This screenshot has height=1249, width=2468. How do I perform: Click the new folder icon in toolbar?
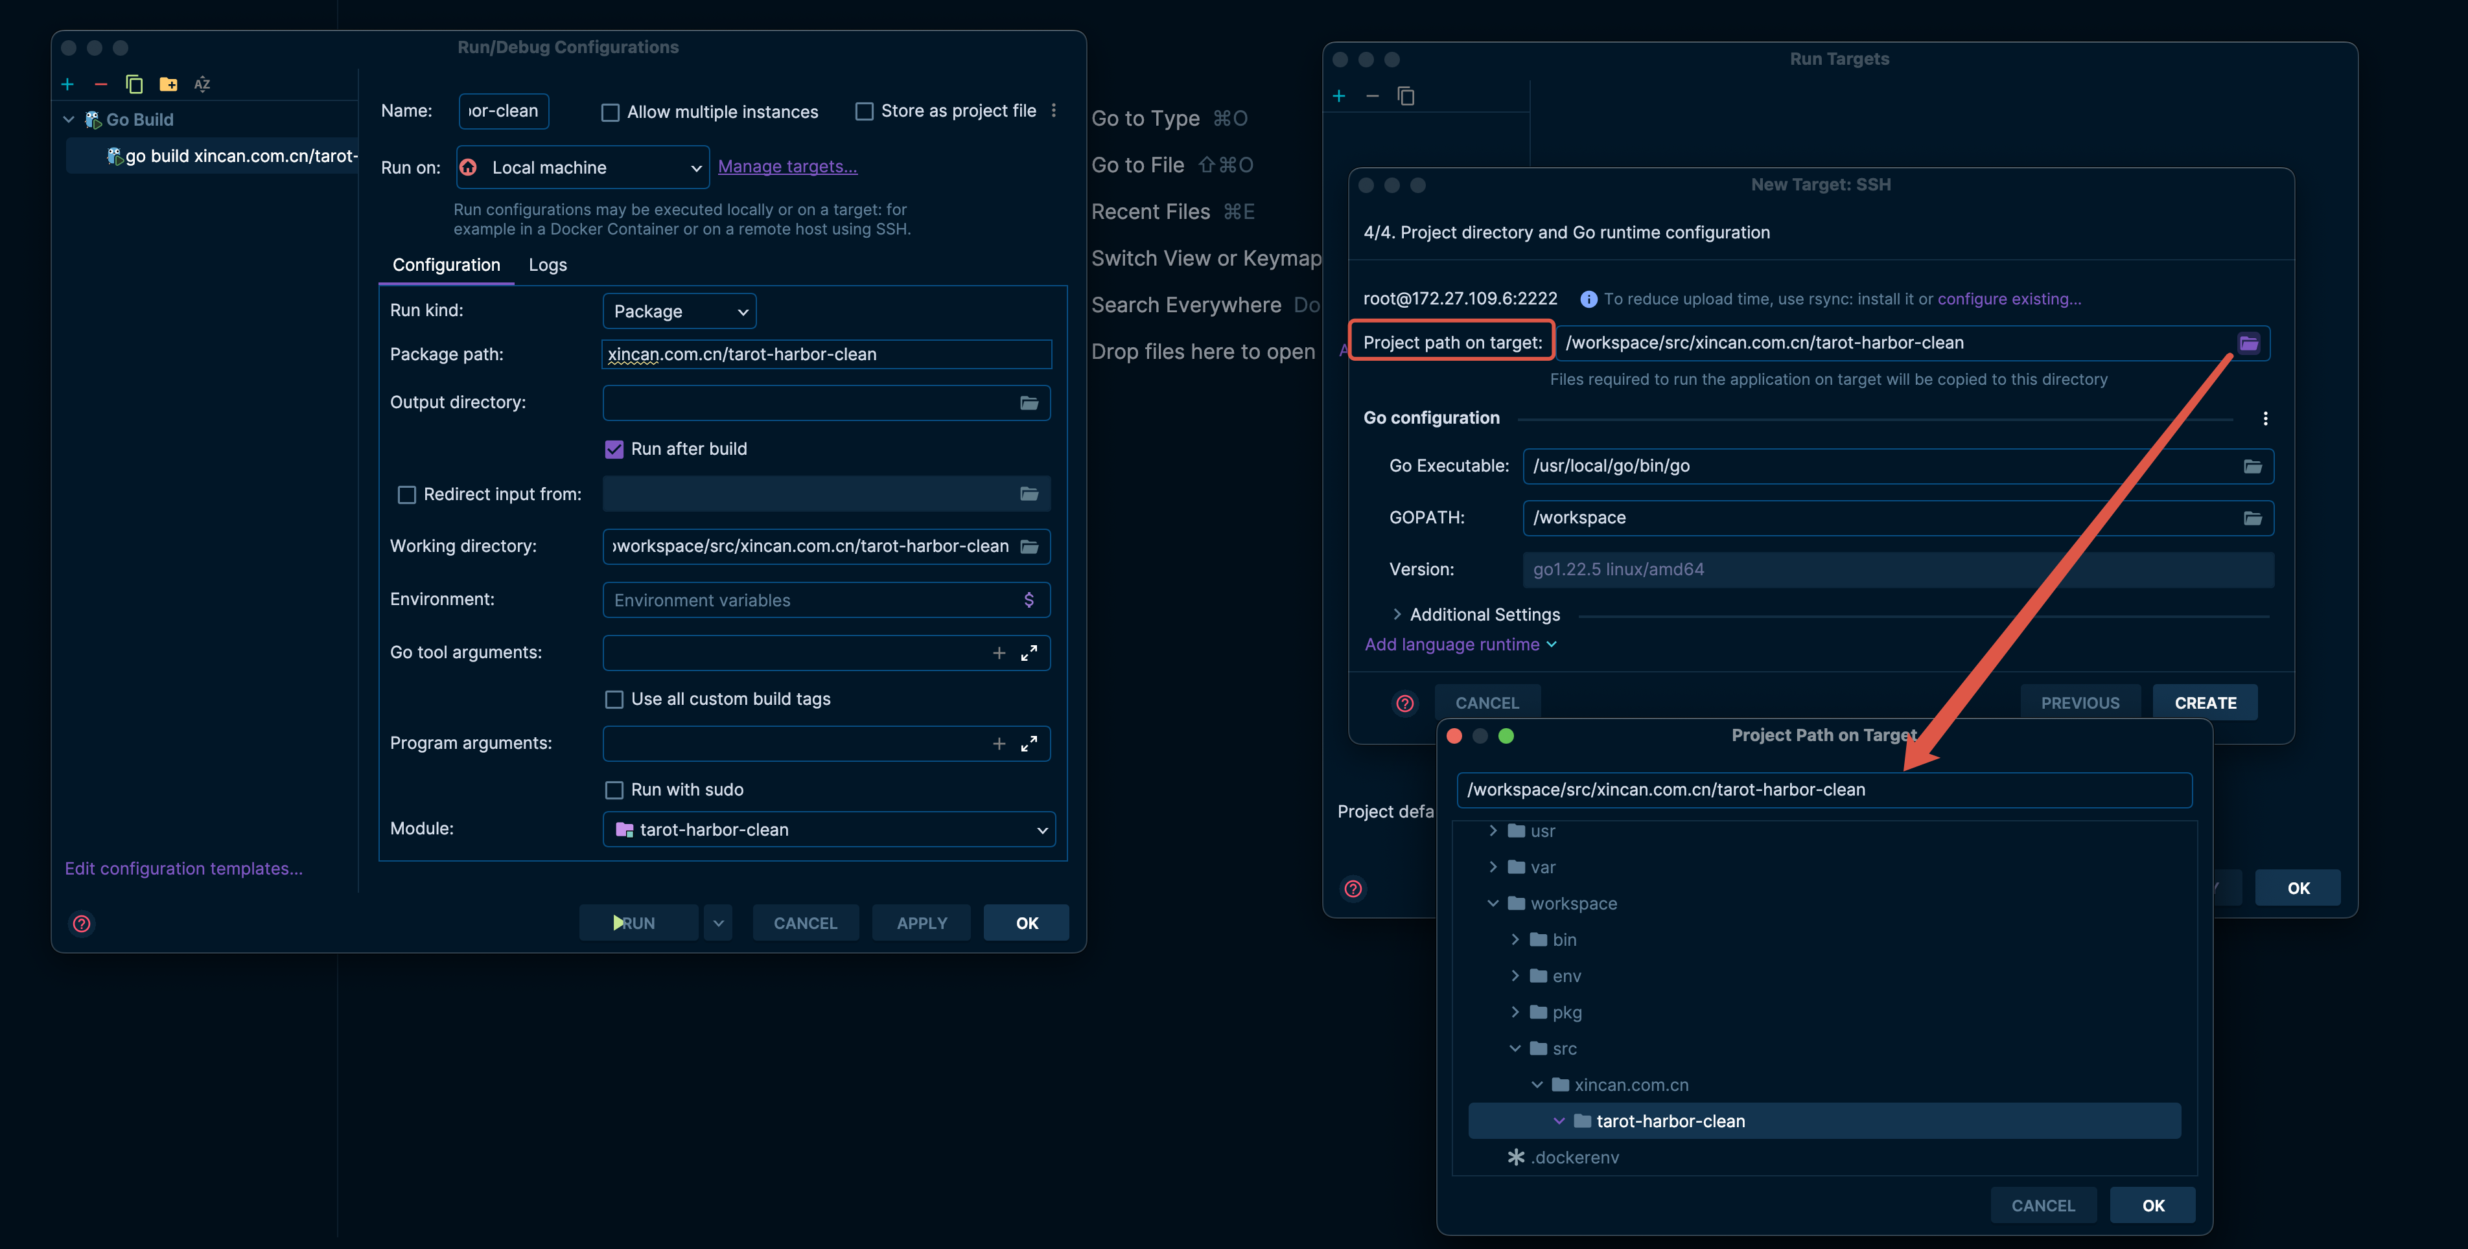pos(168,84)
